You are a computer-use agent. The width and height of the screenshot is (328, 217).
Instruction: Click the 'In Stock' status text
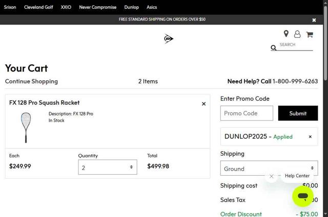tap(56, 120)
